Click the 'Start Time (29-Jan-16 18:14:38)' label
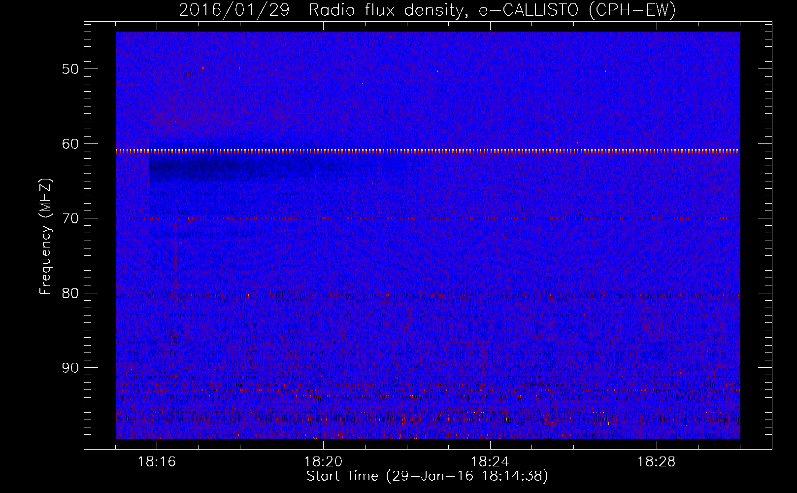The width and height of the screenshot is (797, 493). [x=427, y=476]
